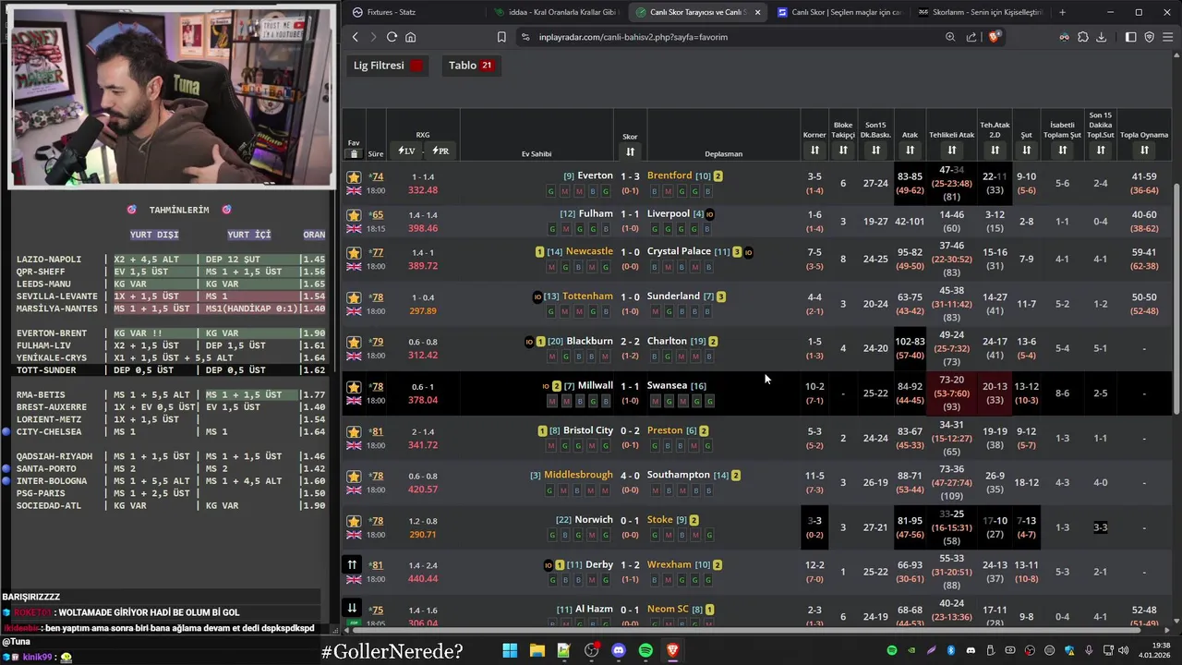
Task: Toggle favorite star for Norwich row
Action: coord(354,521)
